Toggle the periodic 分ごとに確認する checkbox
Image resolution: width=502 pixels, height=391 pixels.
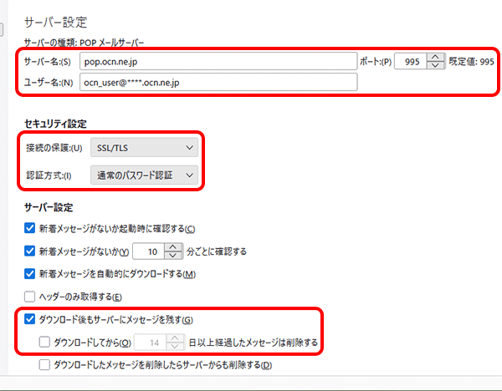click(x=31, y=251)
